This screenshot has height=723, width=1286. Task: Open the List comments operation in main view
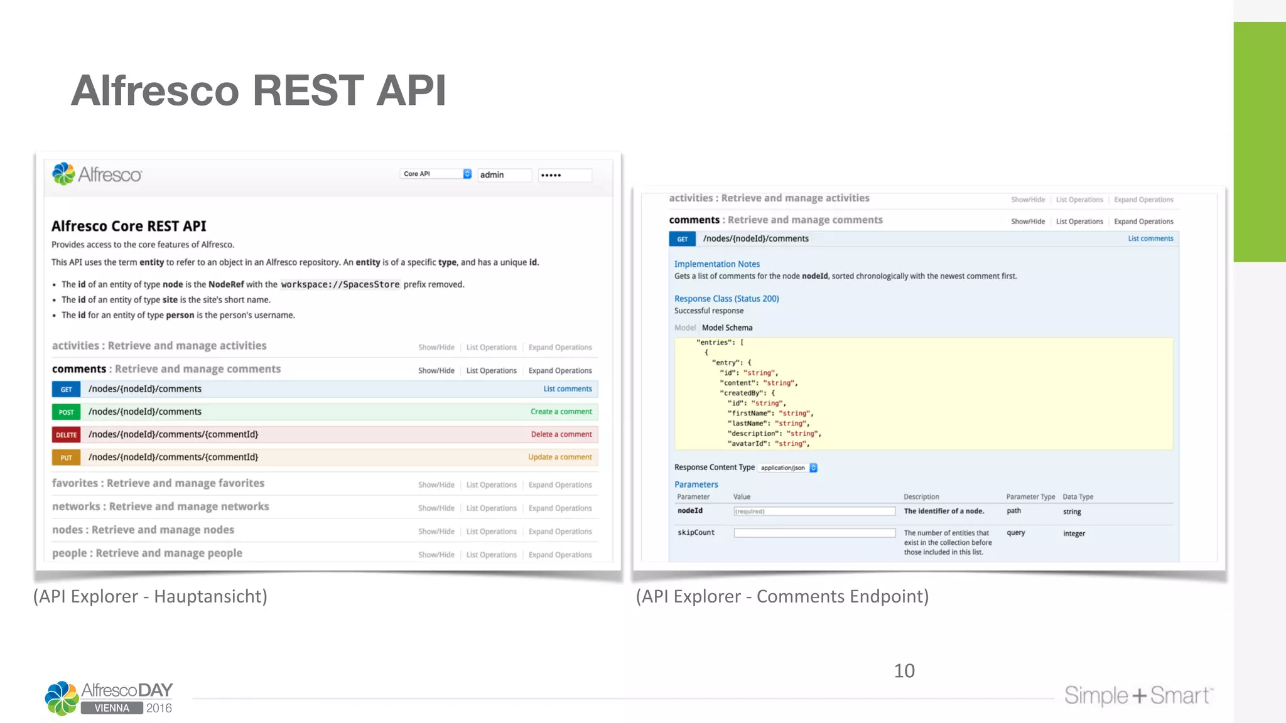tap(568, 389)
